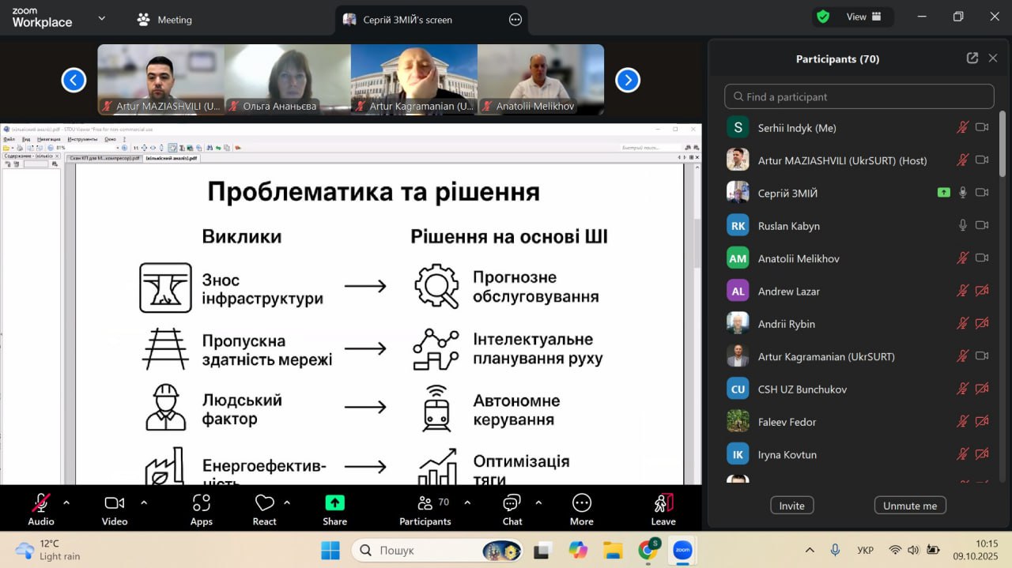The image size is (1012, 568).
Task: Open the Meeting tab
Action: pos(164,20)
